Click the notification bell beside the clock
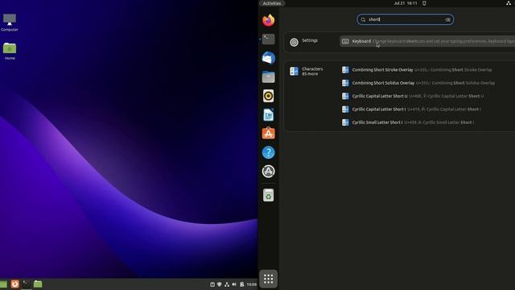This screenshot has width=515, height=290. (x=424, y=3)
